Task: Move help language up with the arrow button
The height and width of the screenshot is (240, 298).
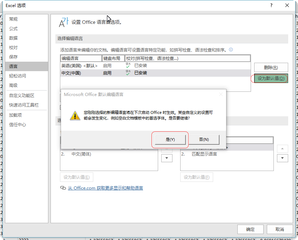Action: click(283, 149)
